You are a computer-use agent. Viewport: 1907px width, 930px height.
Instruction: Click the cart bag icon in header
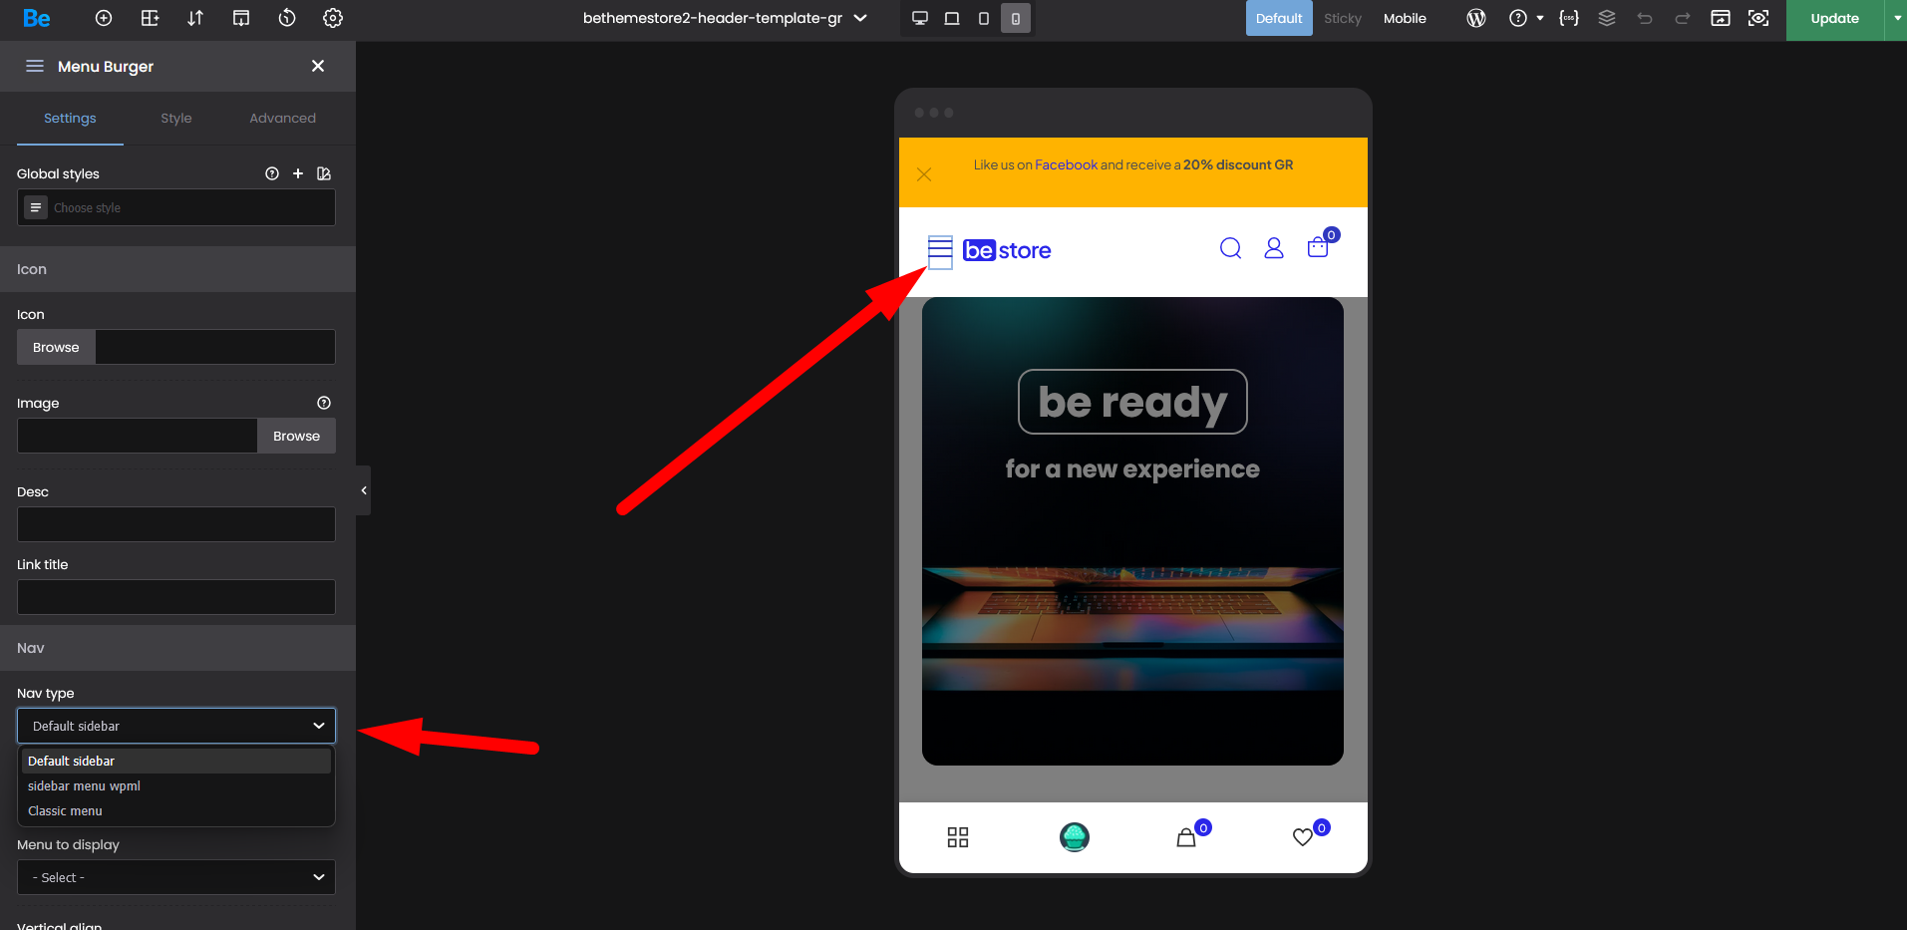(x=1318, y=247)
